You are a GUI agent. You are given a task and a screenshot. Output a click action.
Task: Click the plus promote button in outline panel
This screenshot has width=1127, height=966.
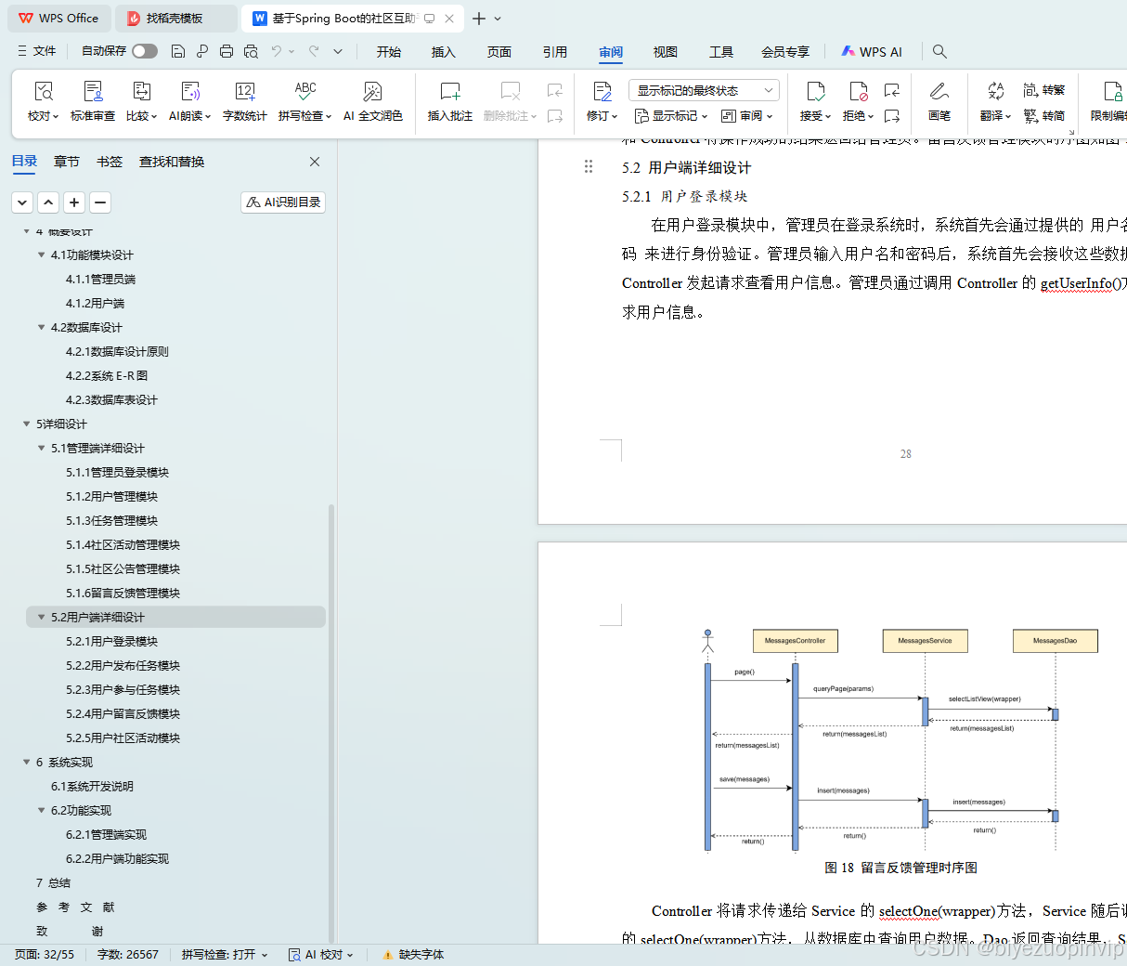coord(74,202)
